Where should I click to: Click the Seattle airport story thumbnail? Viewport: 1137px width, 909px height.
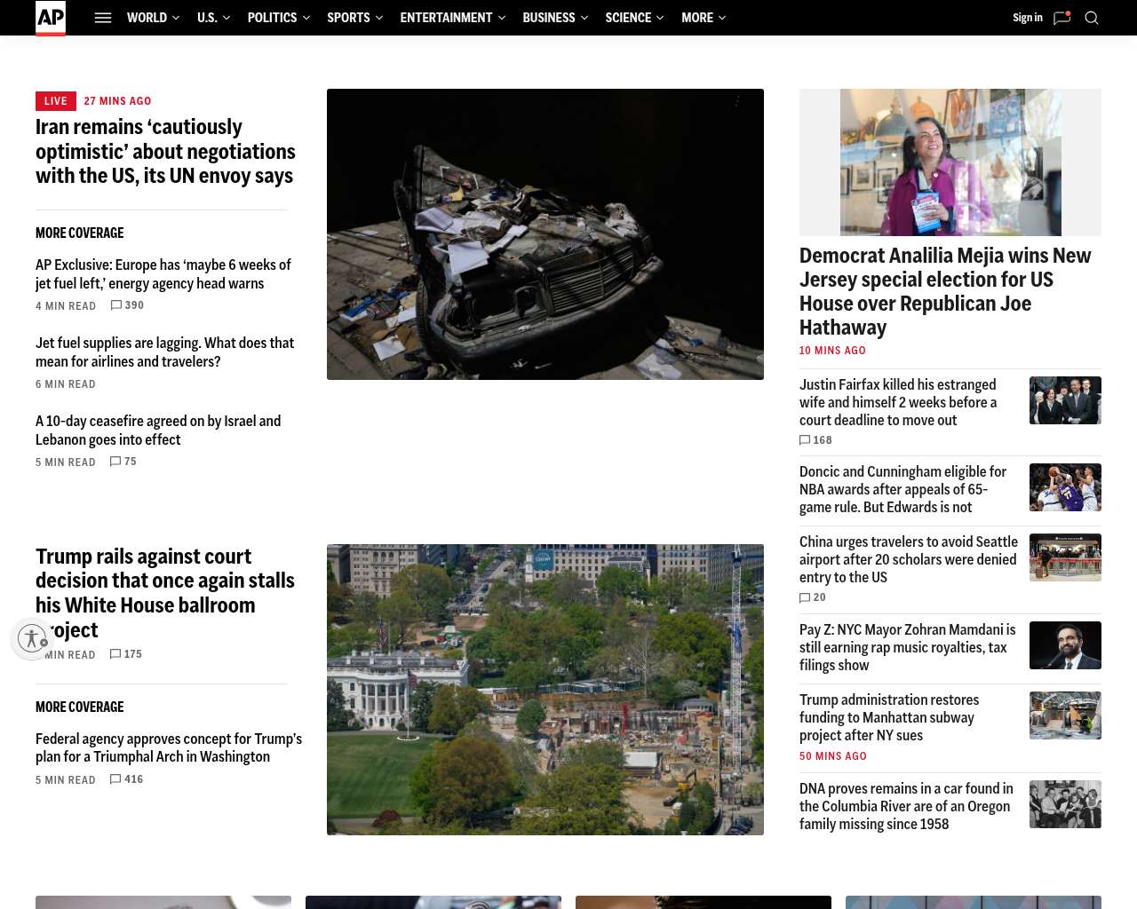[x=1065, y=557]
